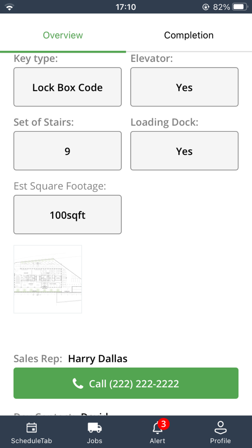Tap the Set of Stairs value 9
Viewport: 252px width, 448px height.
[x=68, y=151]
